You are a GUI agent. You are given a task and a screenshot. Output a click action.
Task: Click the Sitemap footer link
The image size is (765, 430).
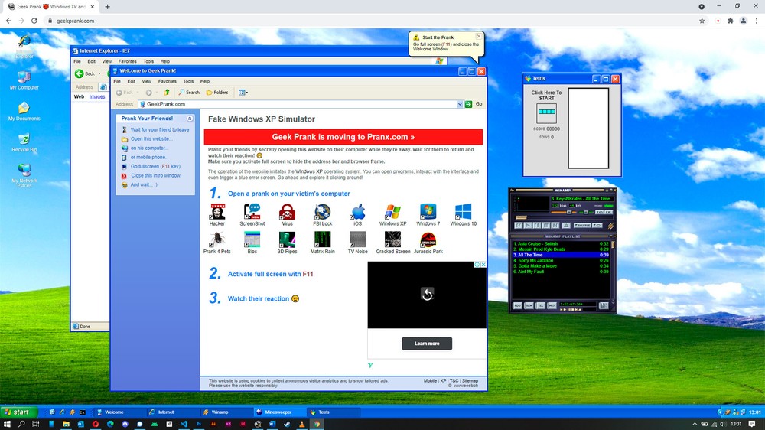(x=470, y=381)
